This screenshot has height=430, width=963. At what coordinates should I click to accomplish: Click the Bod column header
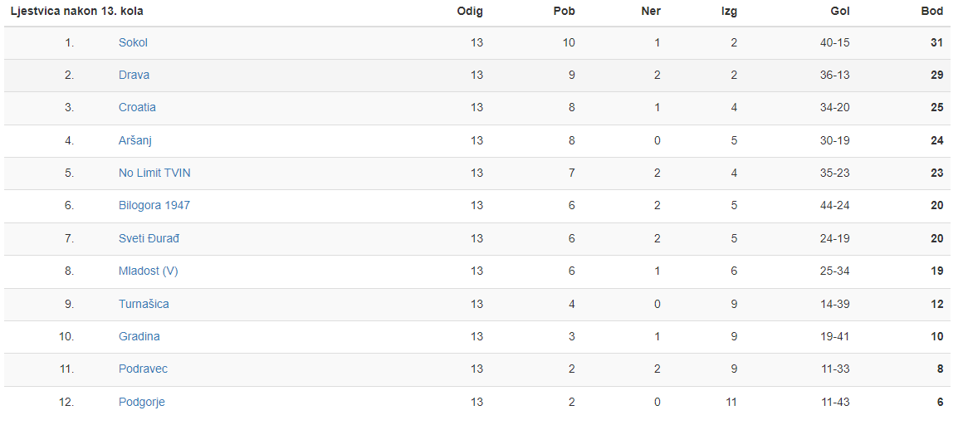[932, 12]
